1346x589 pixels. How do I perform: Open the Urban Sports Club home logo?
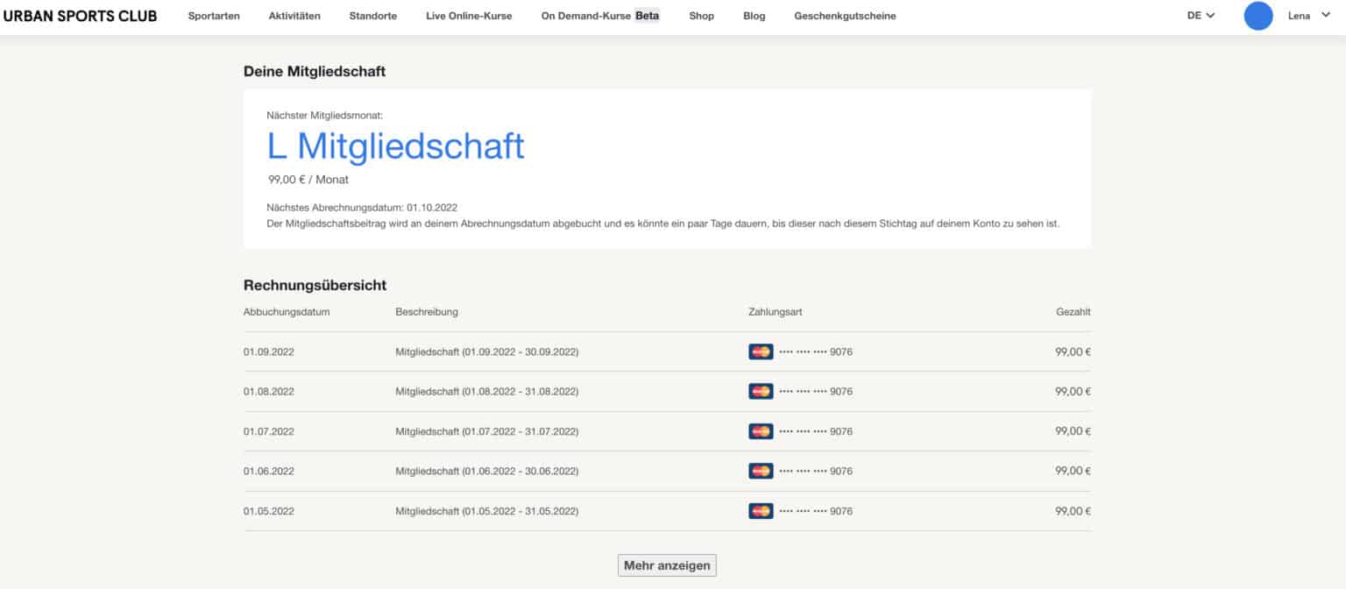(x=80, y=16)
